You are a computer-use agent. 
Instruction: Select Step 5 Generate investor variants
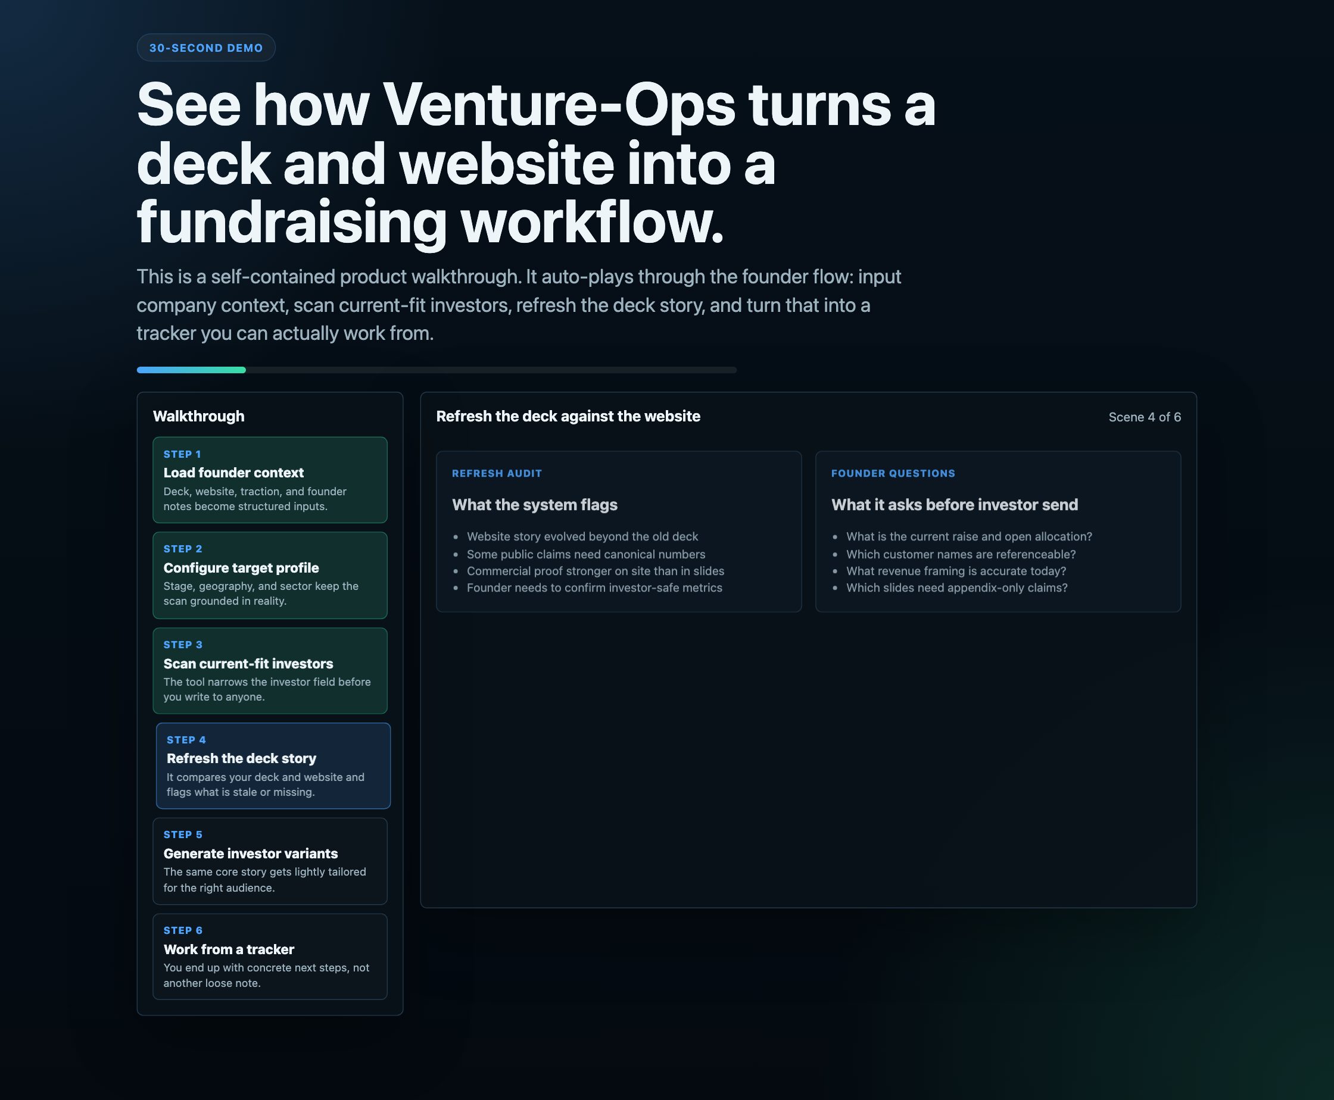tap(269, 861)
